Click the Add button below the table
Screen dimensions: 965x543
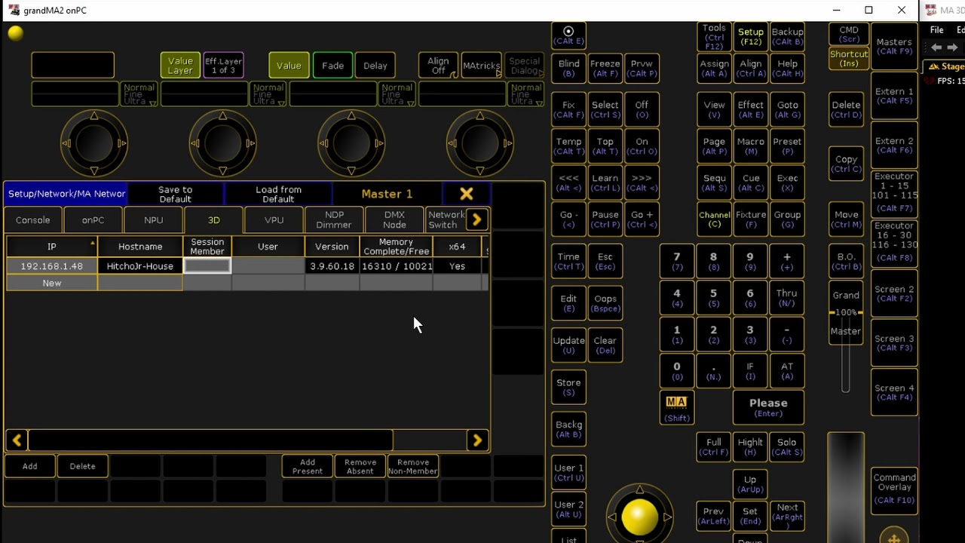29,466
